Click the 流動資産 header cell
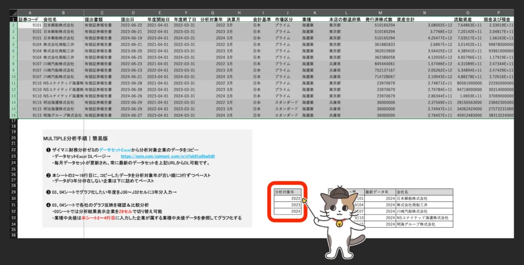524x265 pixels. click(468, 20)
